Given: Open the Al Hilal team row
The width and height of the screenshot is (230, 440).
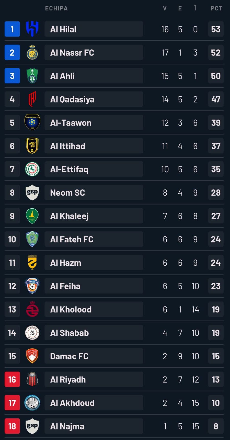Looking at the screenshot, I should point(94,29).
